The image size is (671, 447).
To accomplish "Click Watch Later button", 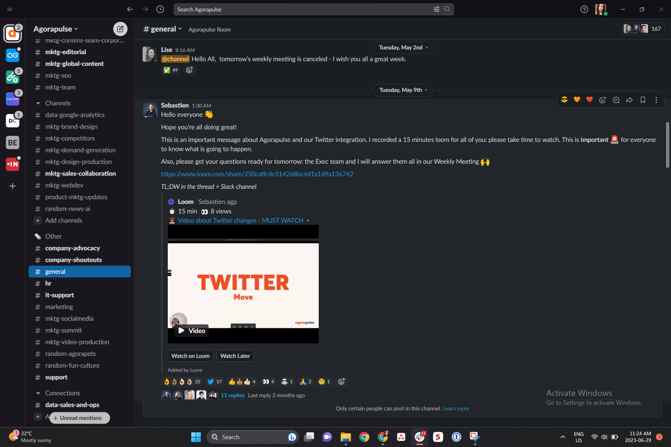I will 235,356.
